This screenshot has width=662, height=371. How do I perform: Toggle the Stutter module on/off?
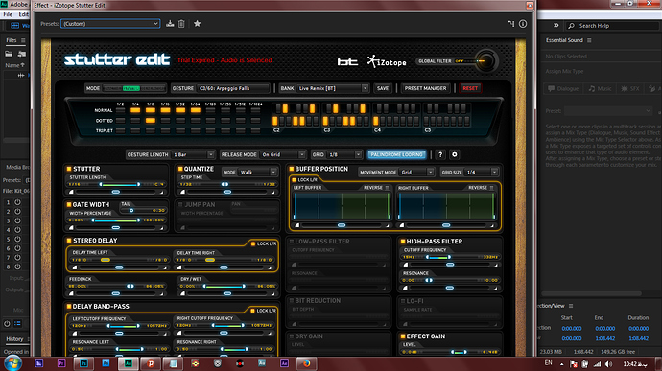(68, 169)
